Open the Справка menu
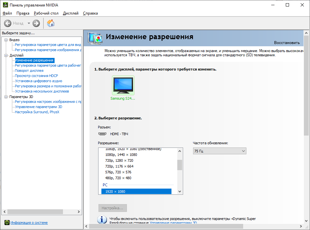Viewport: 310px width, 230px height. pyautogui.click(x=90, y=13)
